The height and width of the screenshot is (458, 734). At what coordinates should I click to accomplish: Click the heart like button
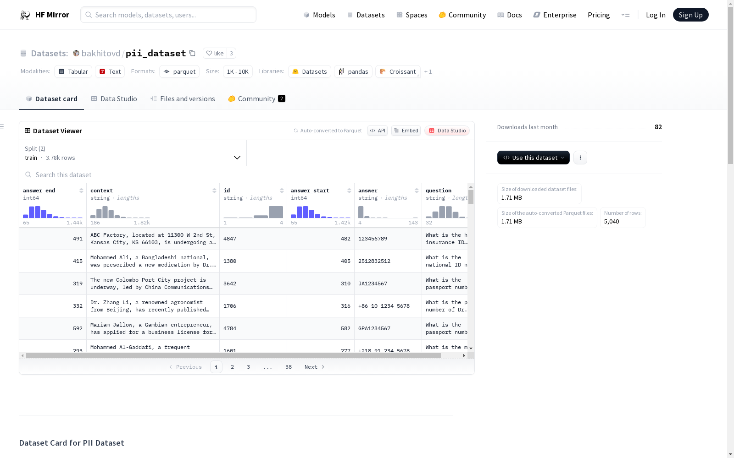point(215,54)
